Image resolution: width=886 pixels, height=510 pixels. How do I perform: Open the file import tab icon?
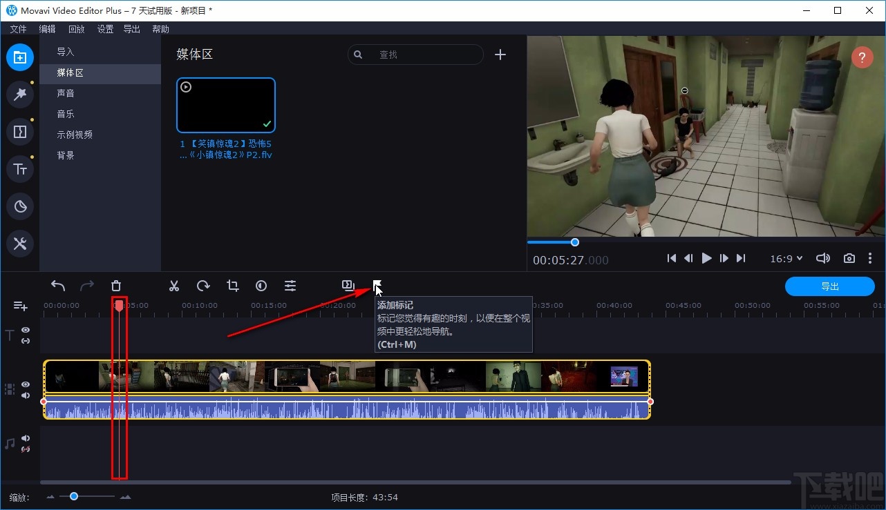pyautogui.click(x=20, y=57)
